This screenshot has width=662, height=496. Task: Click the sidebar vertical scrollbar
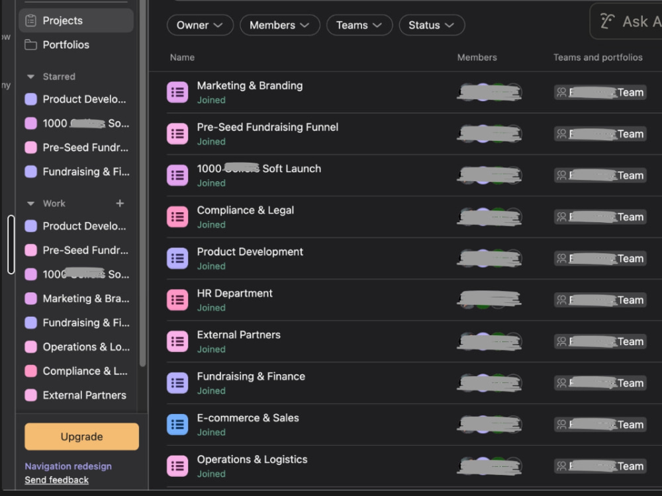(x=143, y=183)
